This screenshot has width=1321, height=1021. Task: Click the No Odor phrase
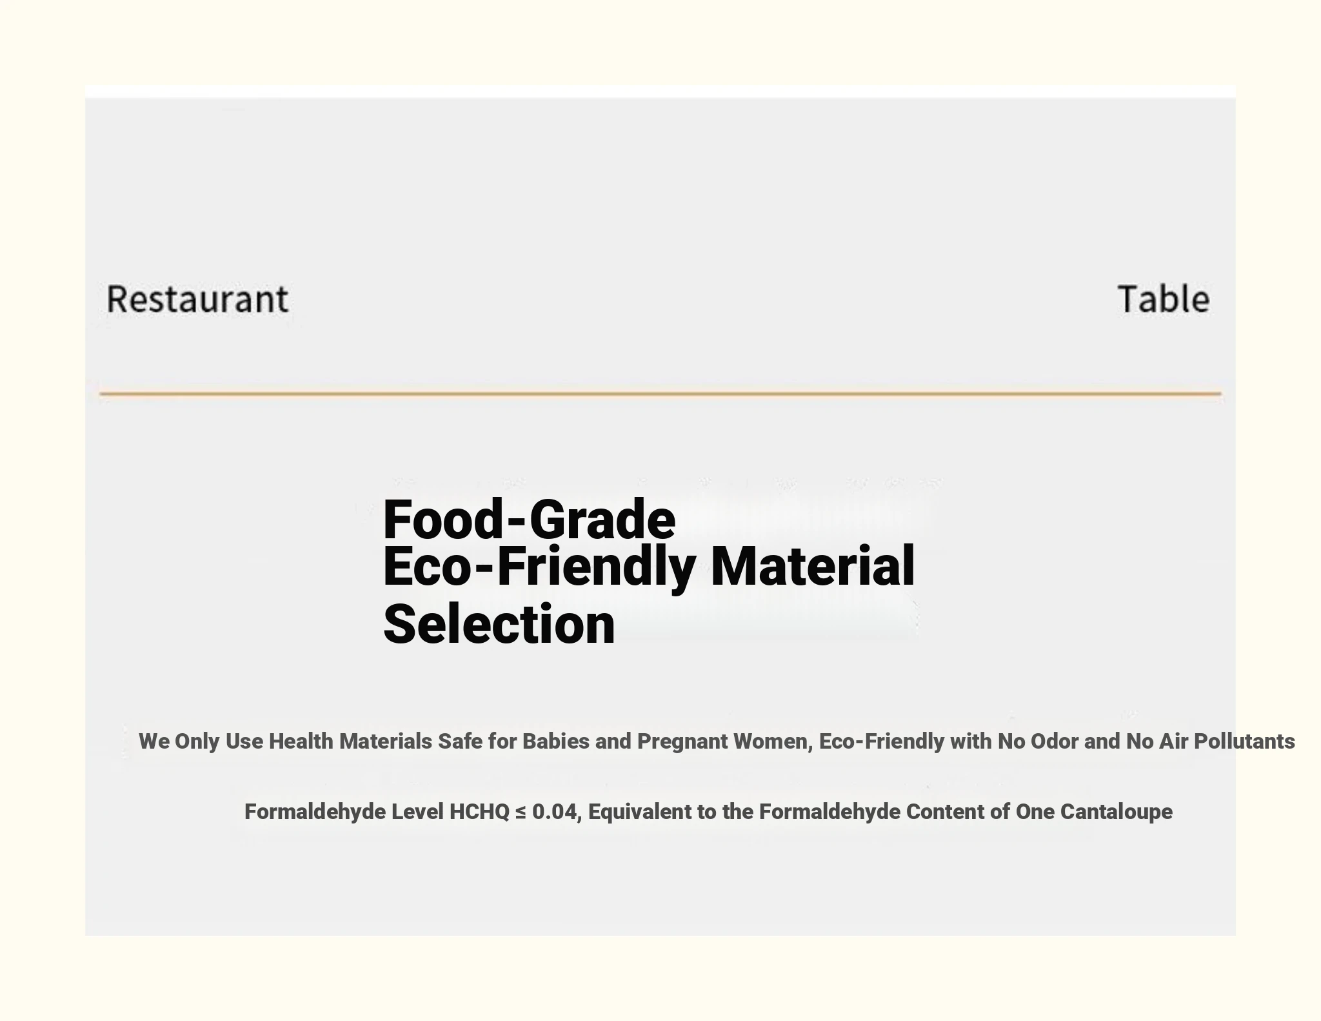[x=1038, y=741]
